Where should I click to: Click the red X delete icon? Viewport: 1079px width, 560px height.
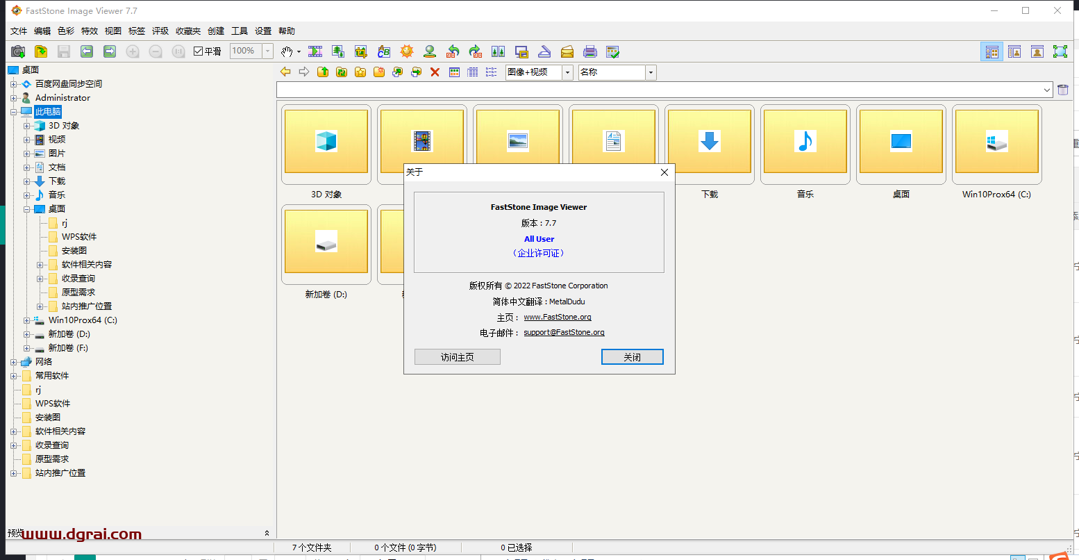[435, 72]
